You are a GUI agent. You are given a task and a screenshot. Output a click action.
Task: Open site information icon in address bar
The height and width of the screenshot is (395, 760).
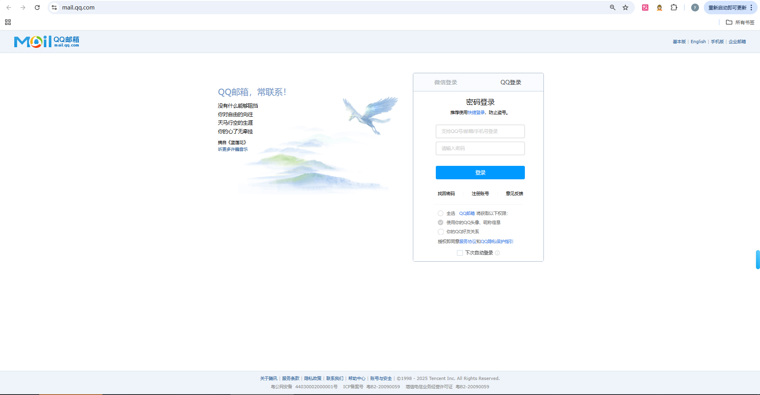point(54,8)
